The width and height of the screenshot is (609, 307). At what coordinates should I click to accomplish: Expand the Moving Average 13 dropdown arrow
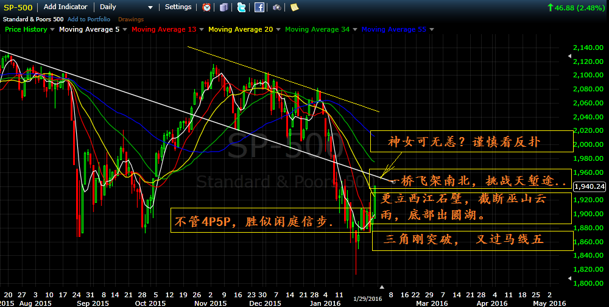tap(202, 29)
